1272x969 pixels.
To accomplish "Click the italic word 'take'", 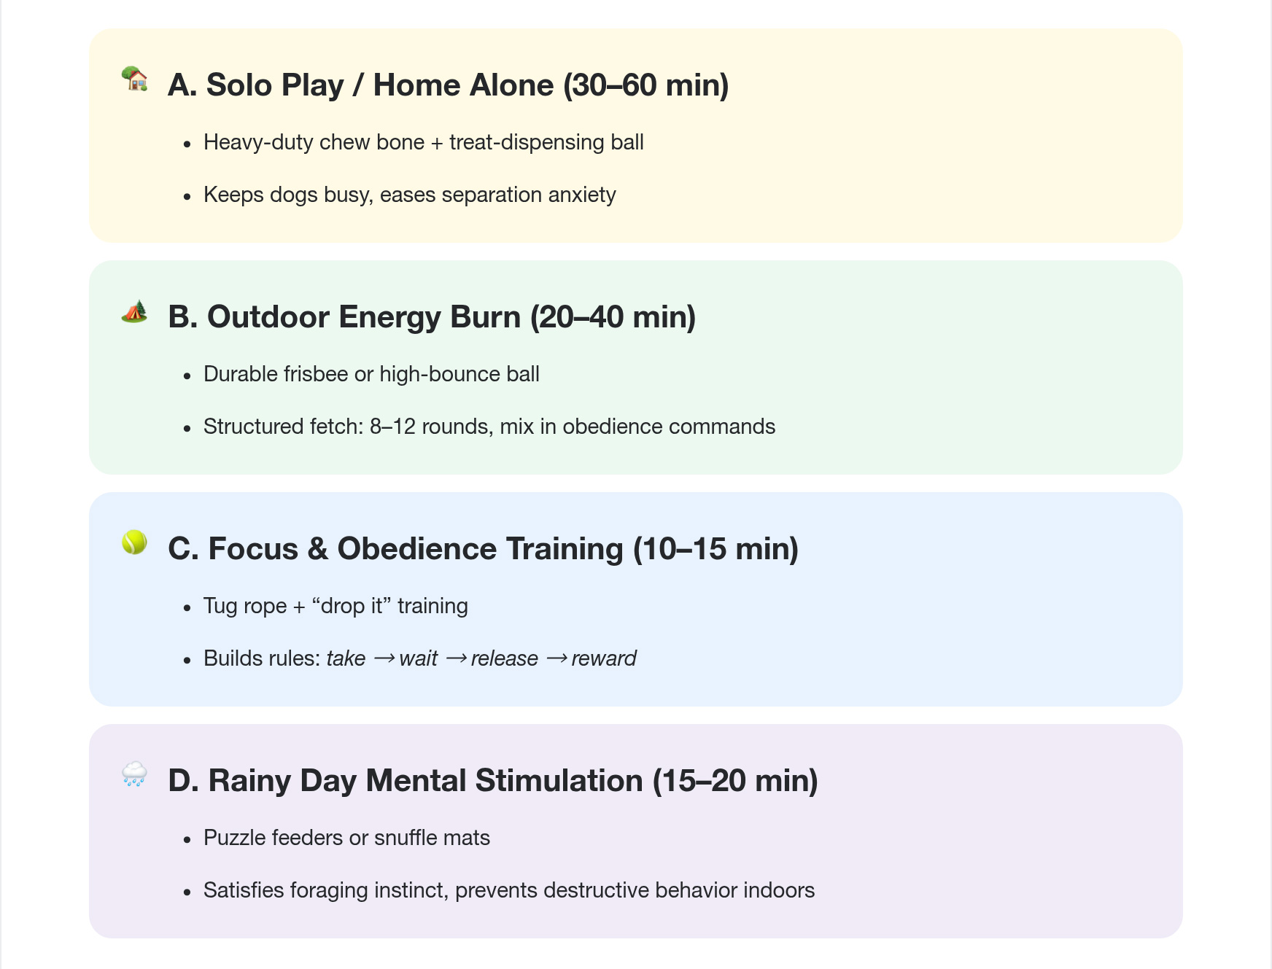I will tap(346, 658).
